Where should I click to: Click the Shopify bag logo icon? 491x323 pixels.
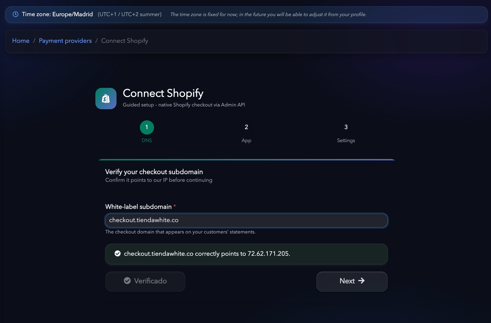click(106, 99)
